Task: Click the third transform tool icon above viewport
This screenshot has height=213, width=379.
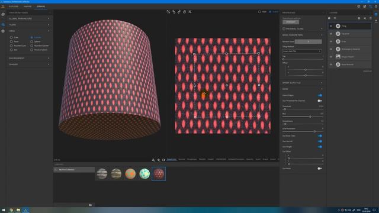Action: point(179,12)
